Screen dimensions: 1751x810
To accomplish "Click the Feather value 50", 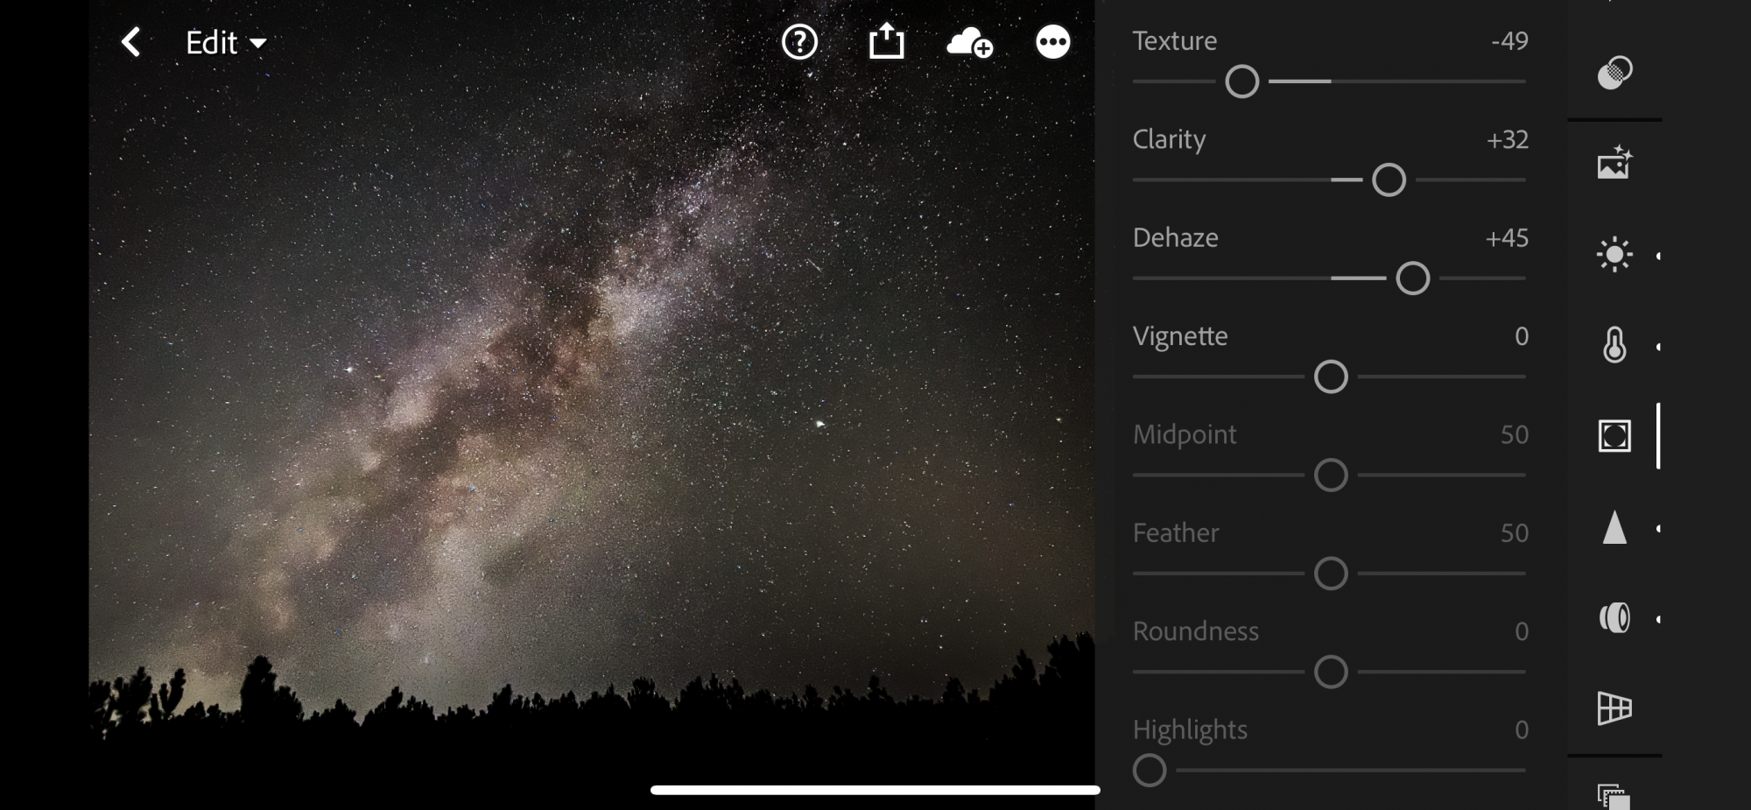I will click(1515, 533).
